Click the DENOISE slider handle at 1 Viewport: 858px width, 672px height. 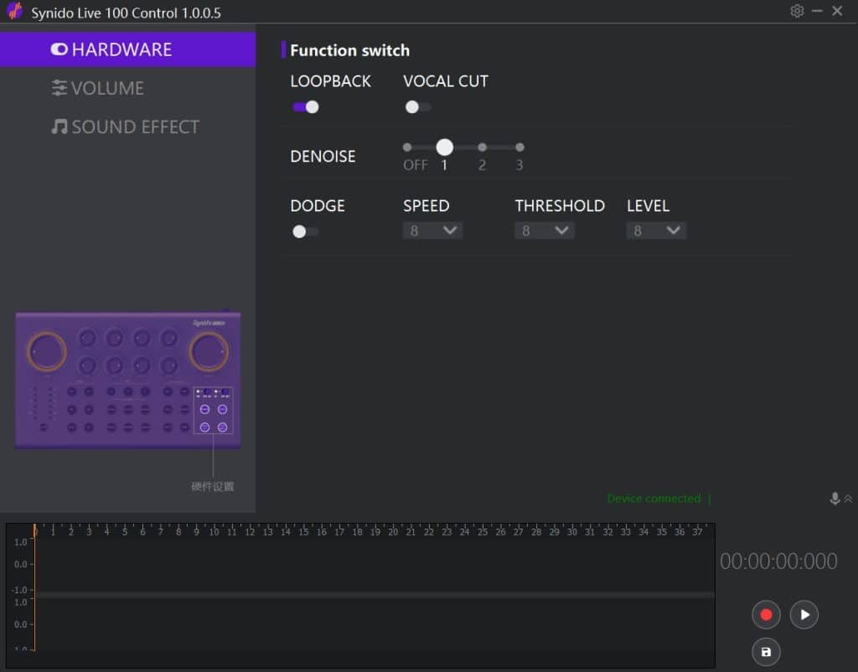pos(444,147)
